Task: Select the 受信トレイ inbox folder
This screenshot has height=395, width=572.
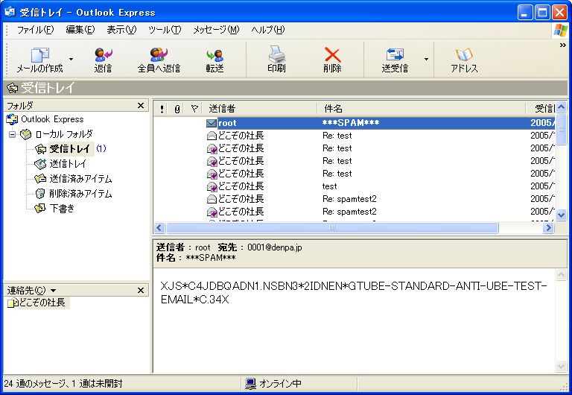Action: [69, 149]
